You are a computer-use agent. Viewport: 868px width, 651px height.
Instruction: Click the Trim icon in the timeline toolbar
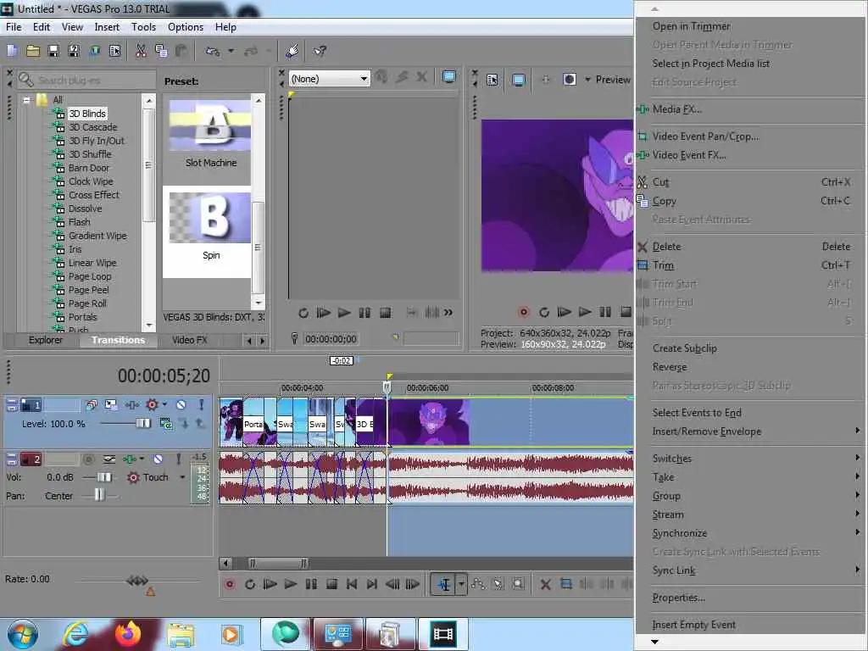click(565, 584)
